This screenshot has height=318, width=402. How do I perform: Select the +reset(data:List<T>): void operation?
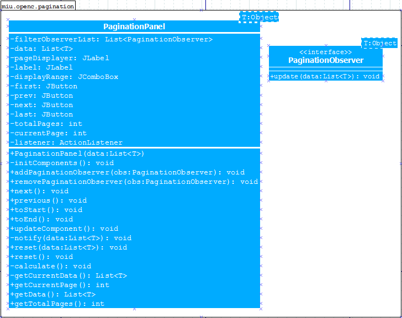(x=68, y=247)
